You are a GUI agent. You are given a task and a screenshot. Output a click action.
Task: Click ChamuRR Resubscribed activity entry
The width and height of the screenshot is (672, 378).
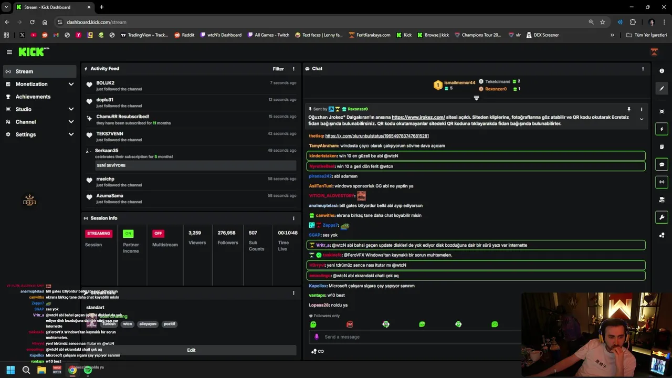click(191, 119)
